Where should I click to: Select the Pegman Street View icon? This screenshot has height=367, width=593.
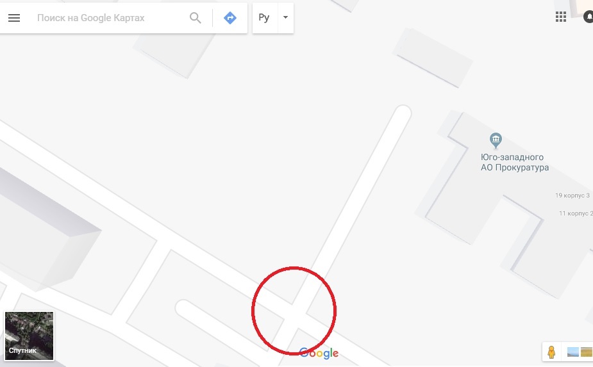pos(551,352)
